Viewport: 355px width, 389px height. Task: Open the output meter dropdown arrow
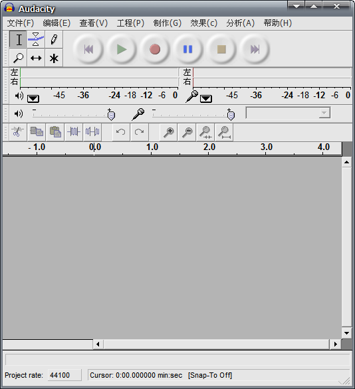tap(33, 99)
